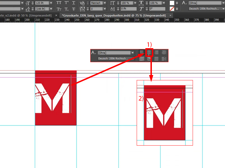
Task: Adjust tracking with stepper arrows
Action: (88, 9)
